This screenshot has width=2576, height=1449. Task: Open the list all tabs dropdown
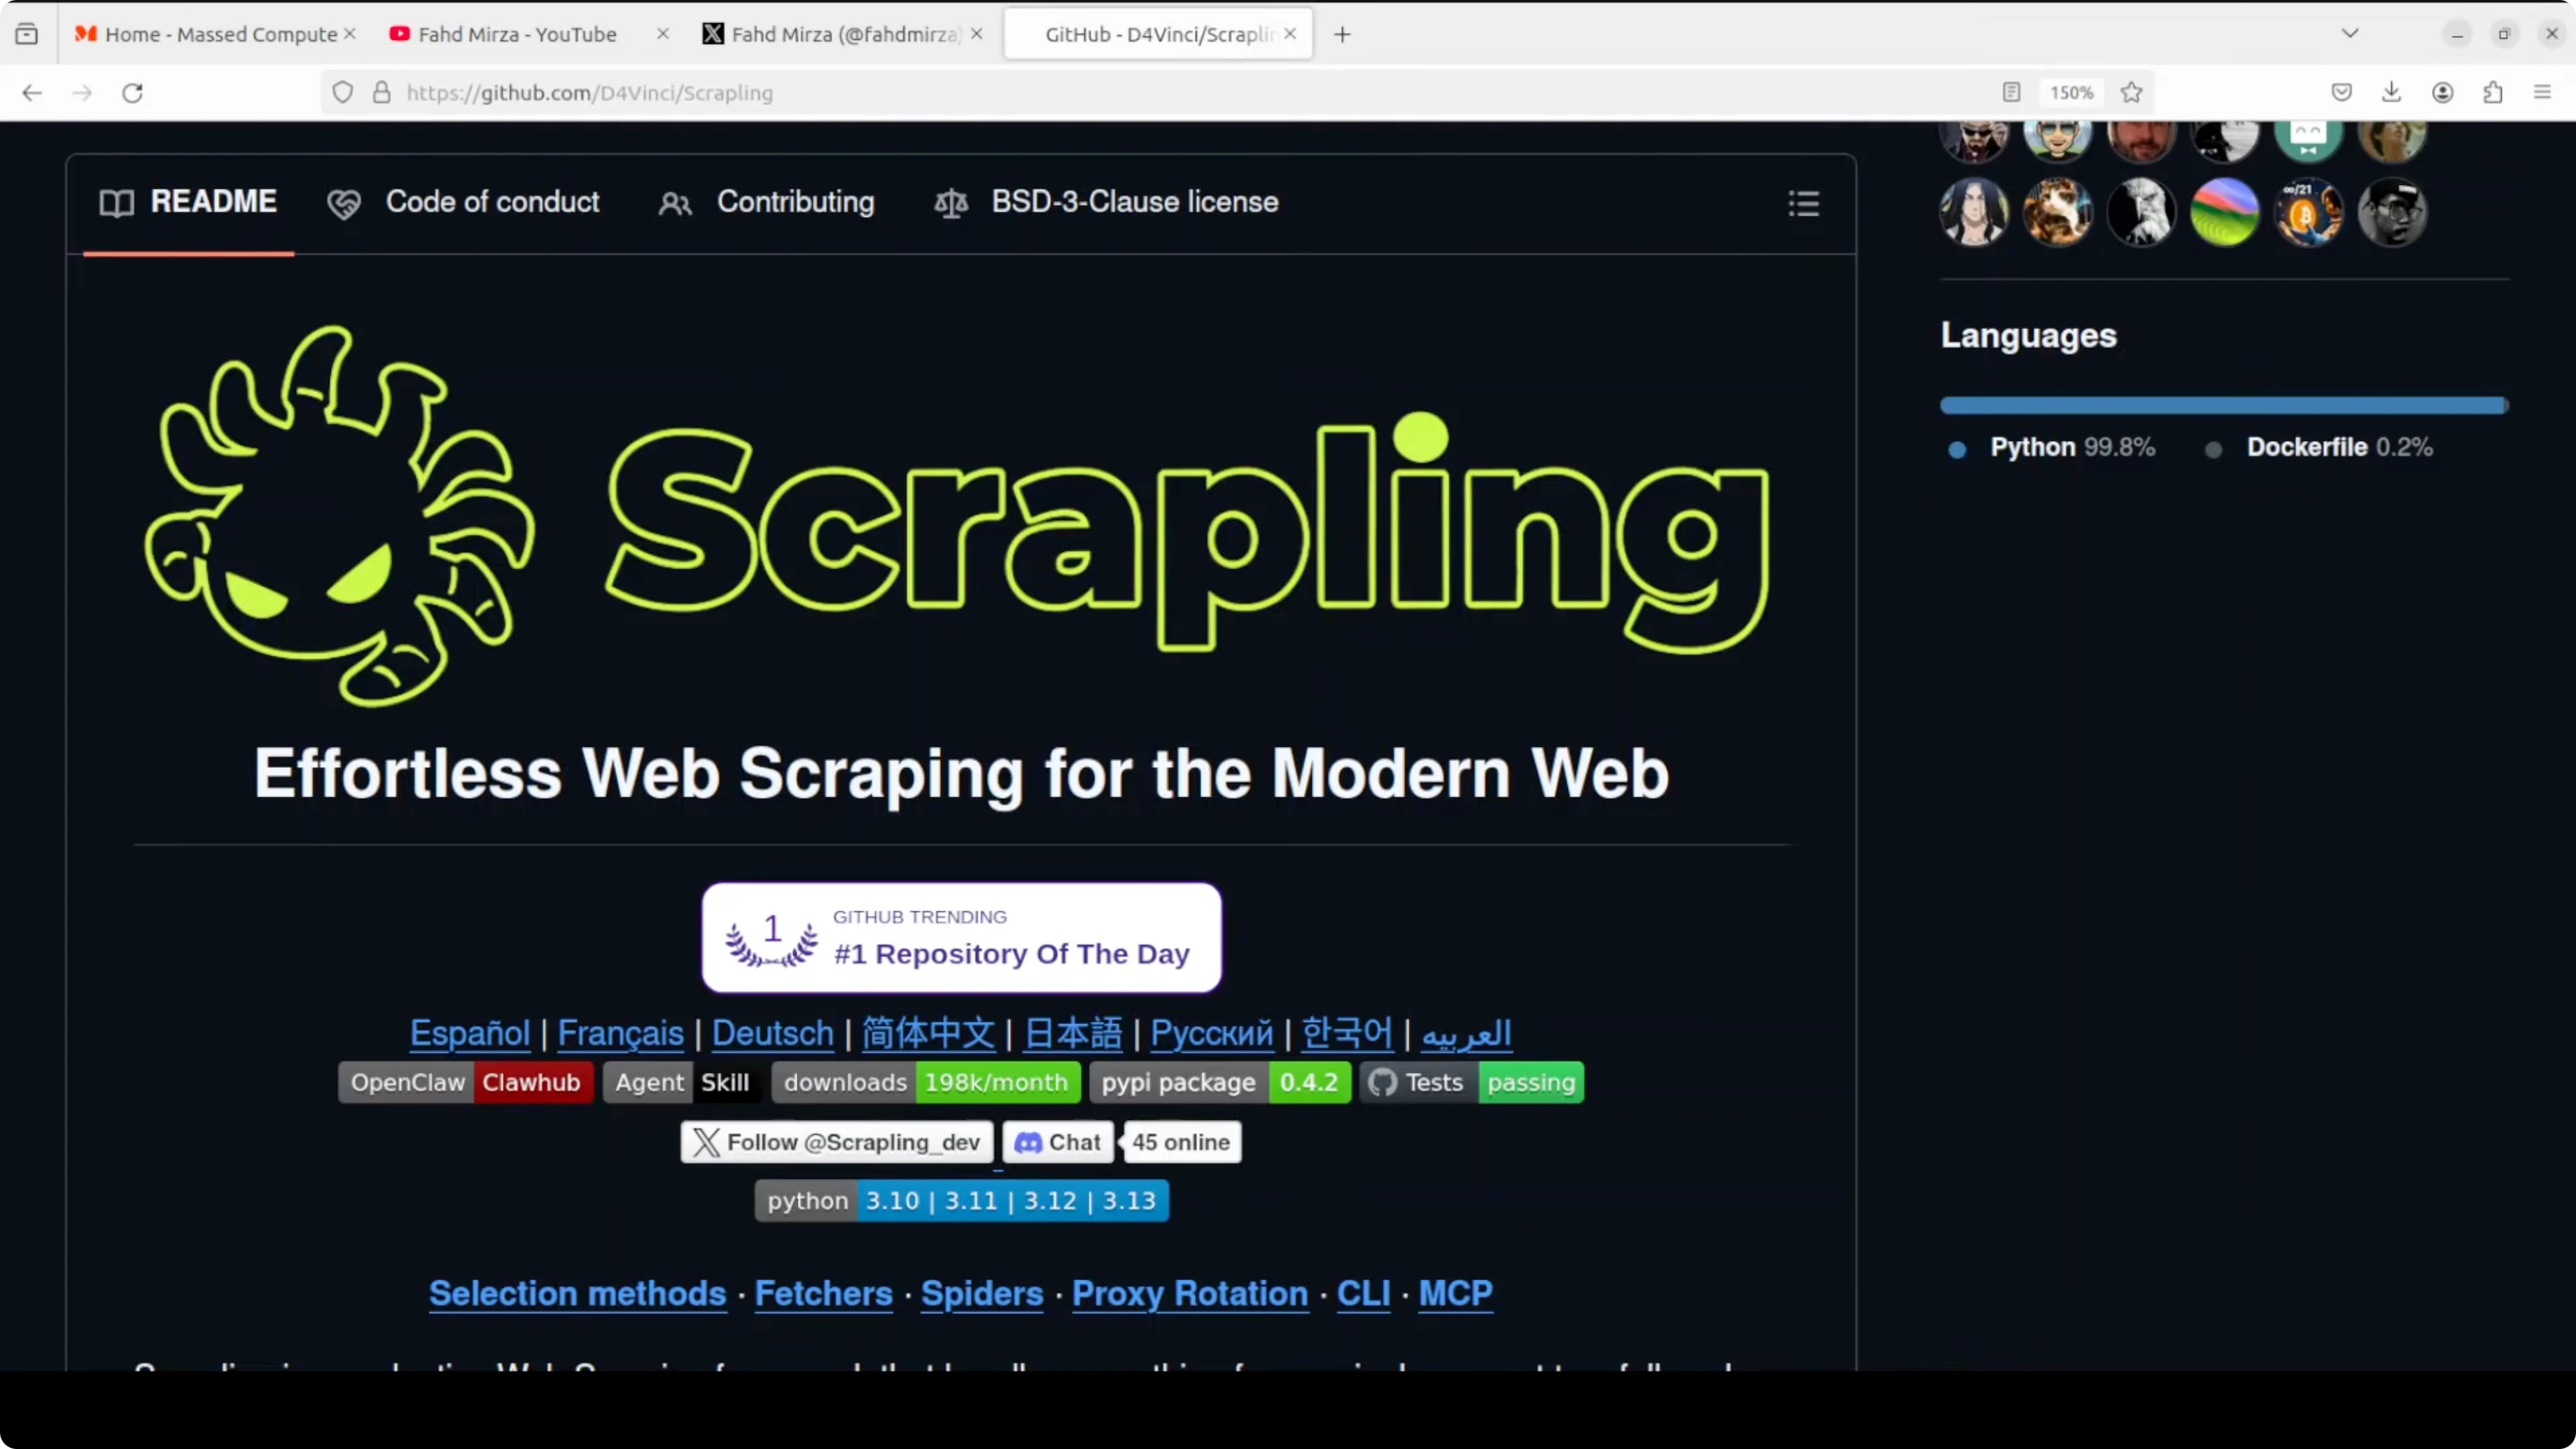pos(2351,32)
